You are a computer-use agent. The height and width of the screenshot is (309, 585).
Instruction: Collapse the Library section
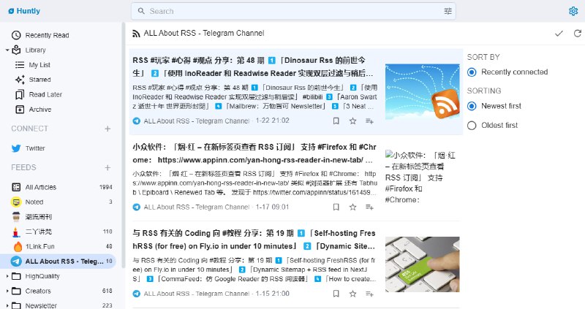(x=7, y=50)
